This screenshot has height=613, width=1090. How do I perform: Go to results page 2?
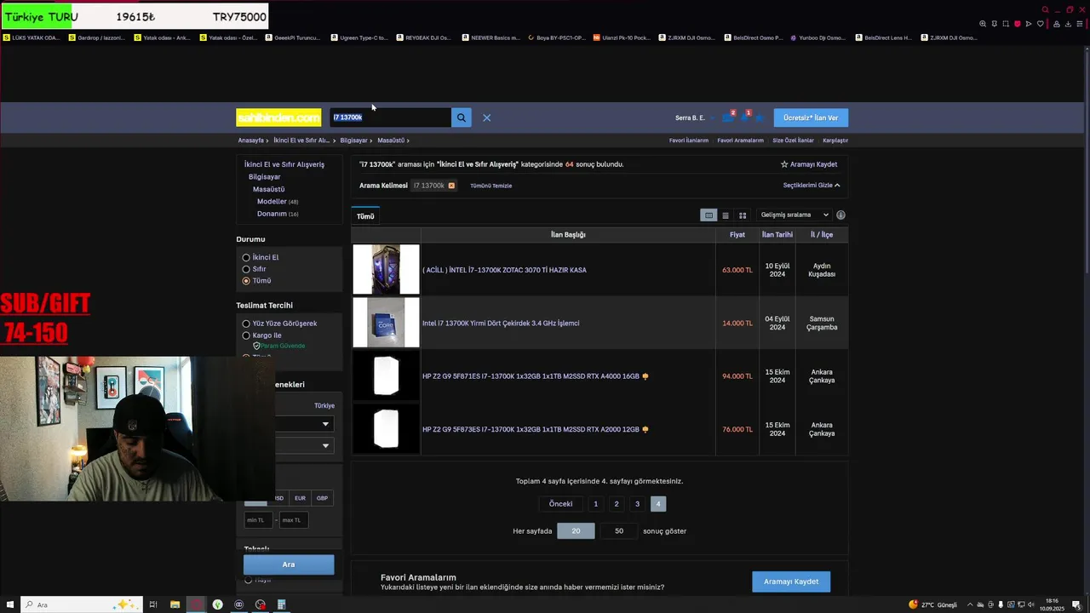point(617,504)
